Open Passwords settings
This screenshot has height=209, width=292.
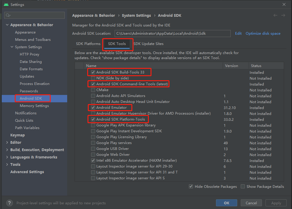pyautogui.click(x=29, y=91)
